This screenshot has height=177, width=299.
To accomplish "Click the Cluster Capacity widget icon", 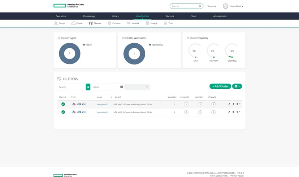I will (x=188, y=38).
